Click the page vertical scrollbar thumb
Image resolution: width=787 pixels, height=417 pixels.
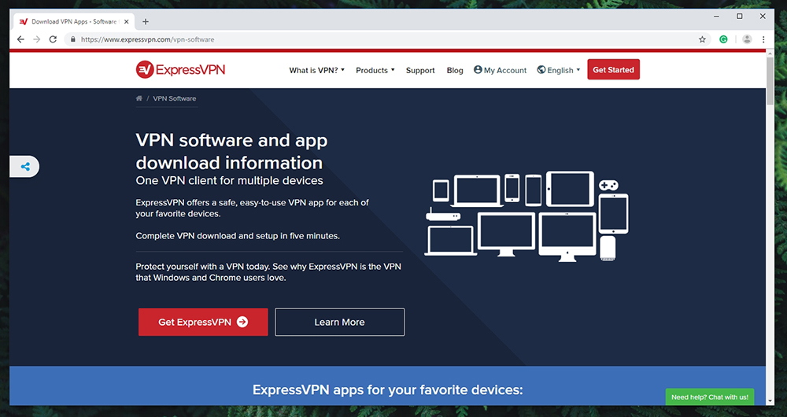pos(770,81)
